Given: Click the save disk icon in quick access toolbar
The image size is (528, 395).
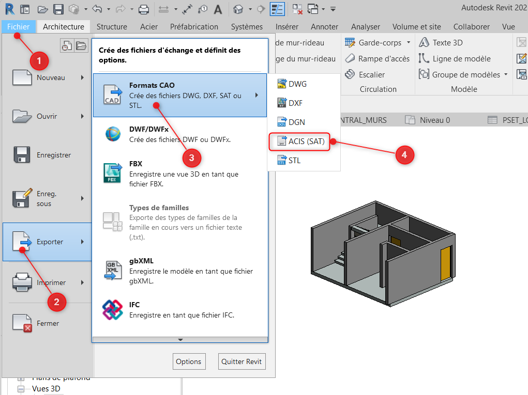Looking at the screenshot, I should [x=58, y=9].
